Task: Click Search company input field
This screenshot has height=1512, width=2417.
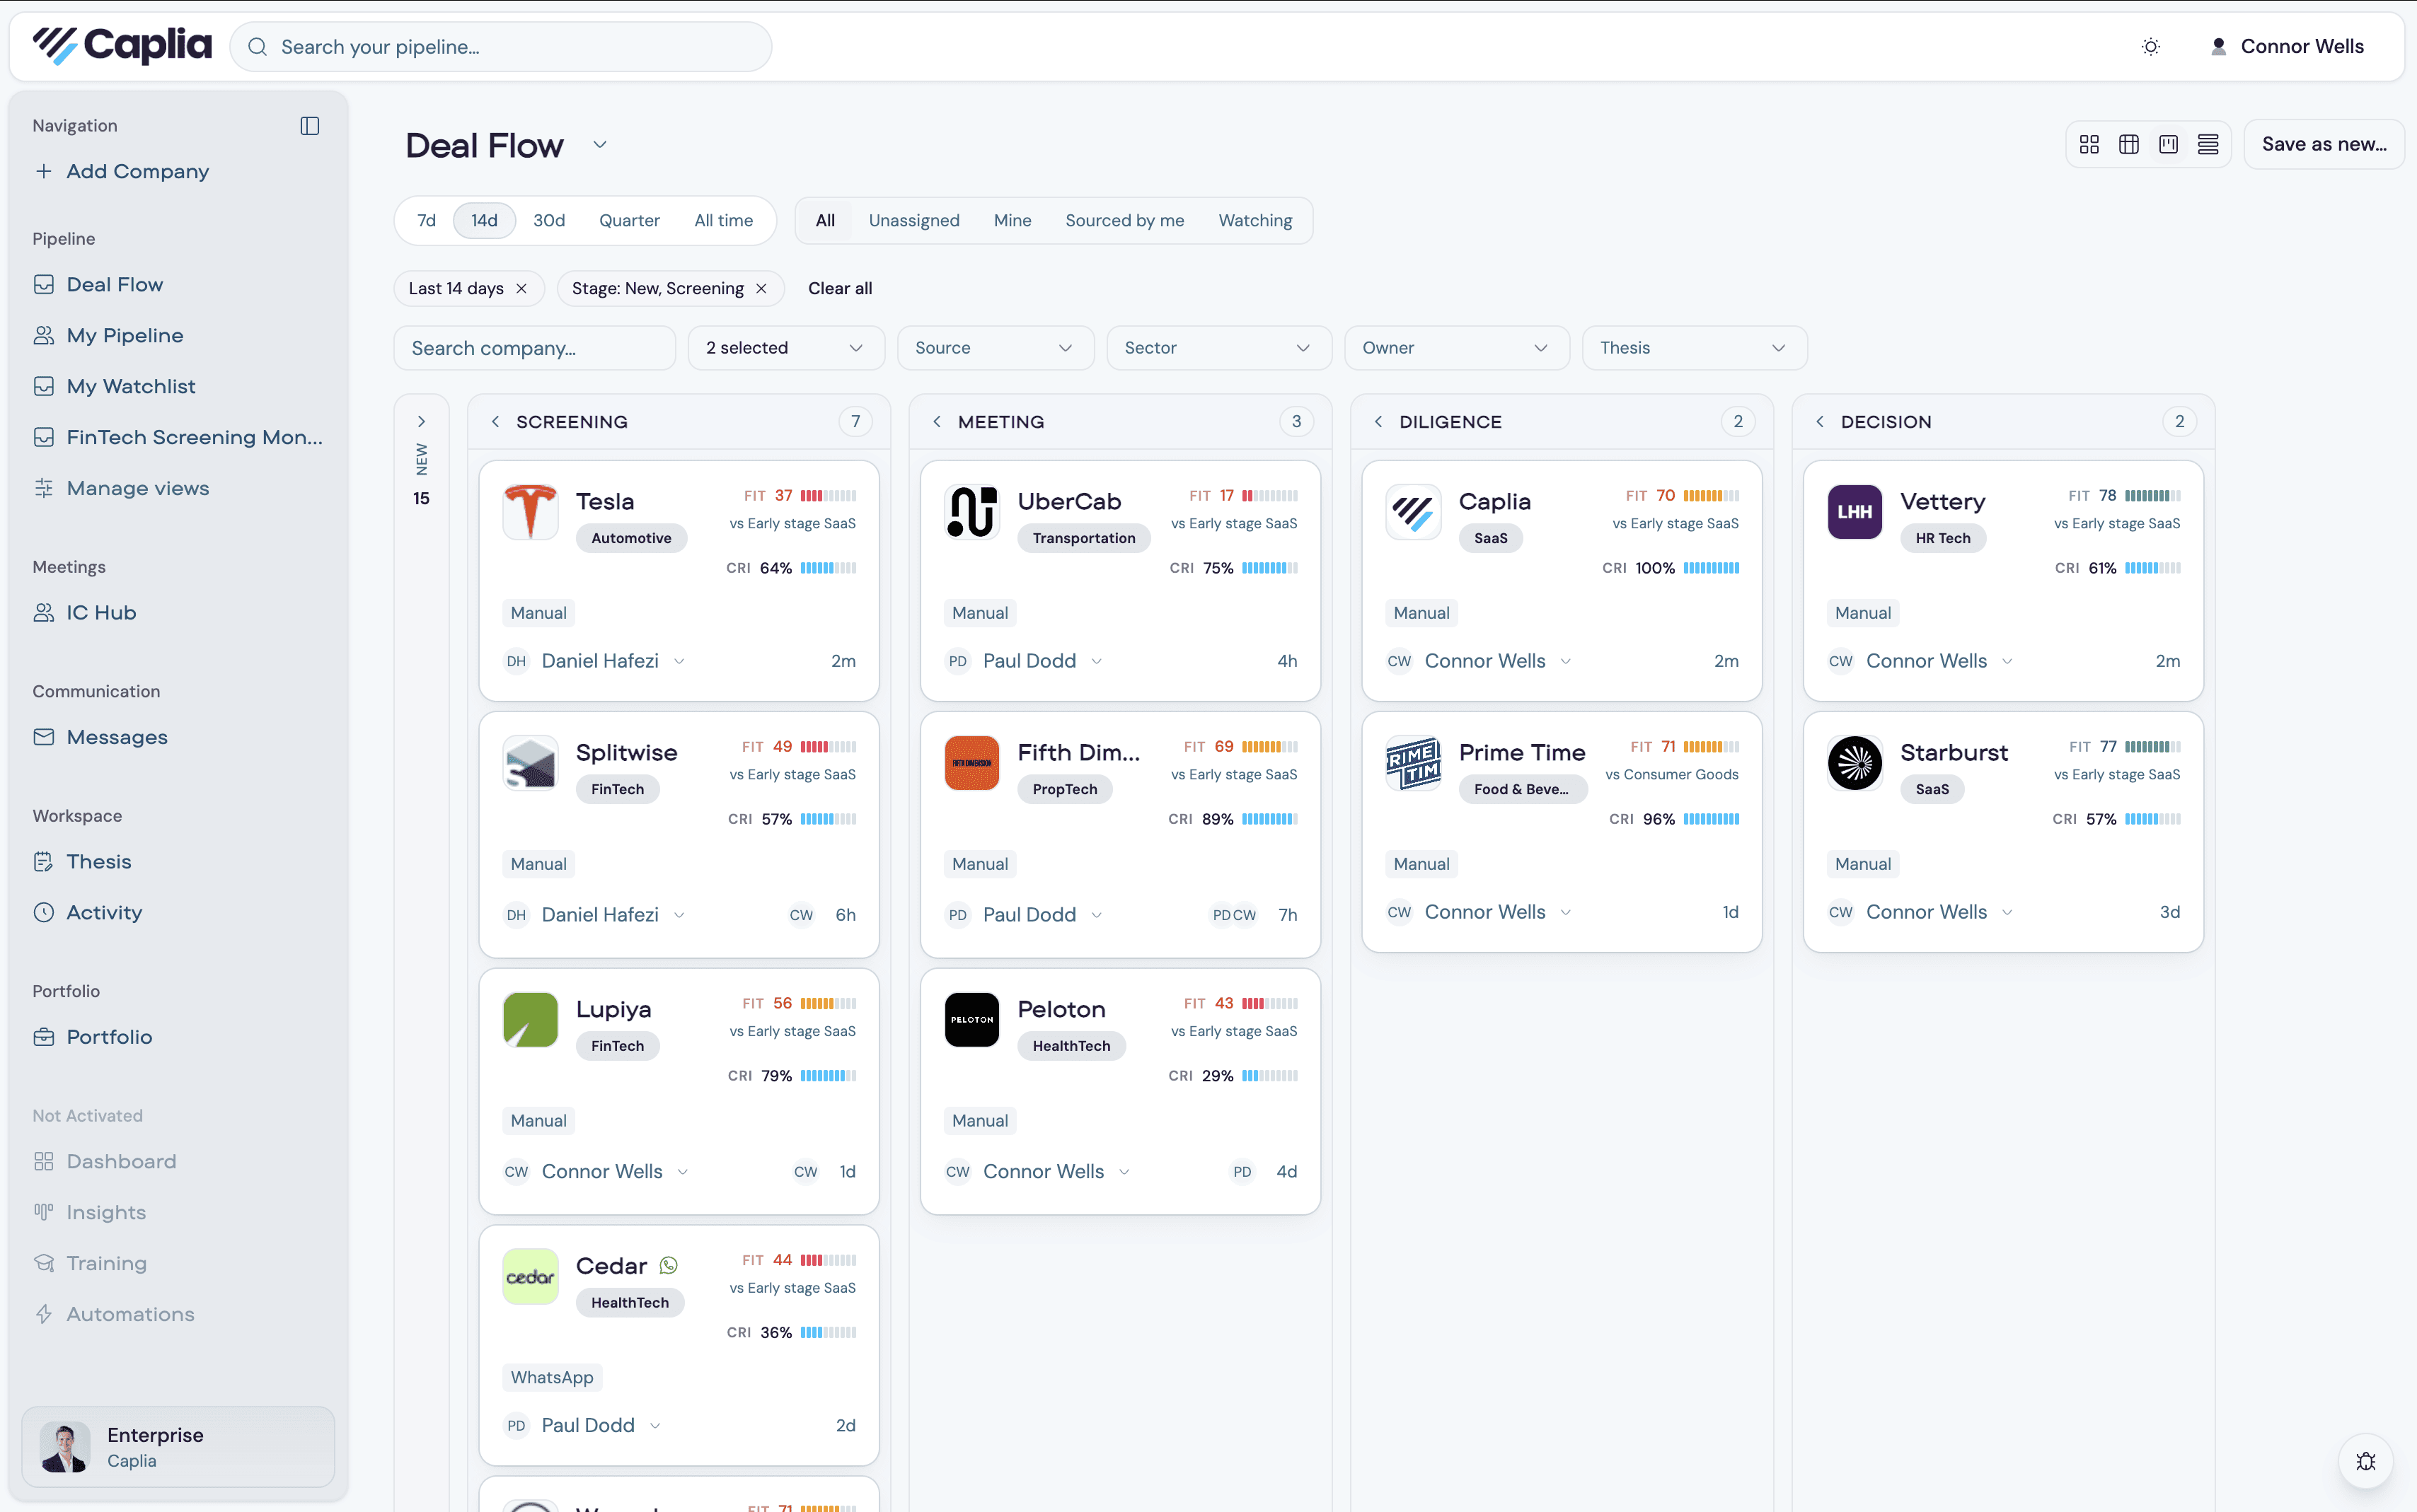Action: click(x=535, y=348)
